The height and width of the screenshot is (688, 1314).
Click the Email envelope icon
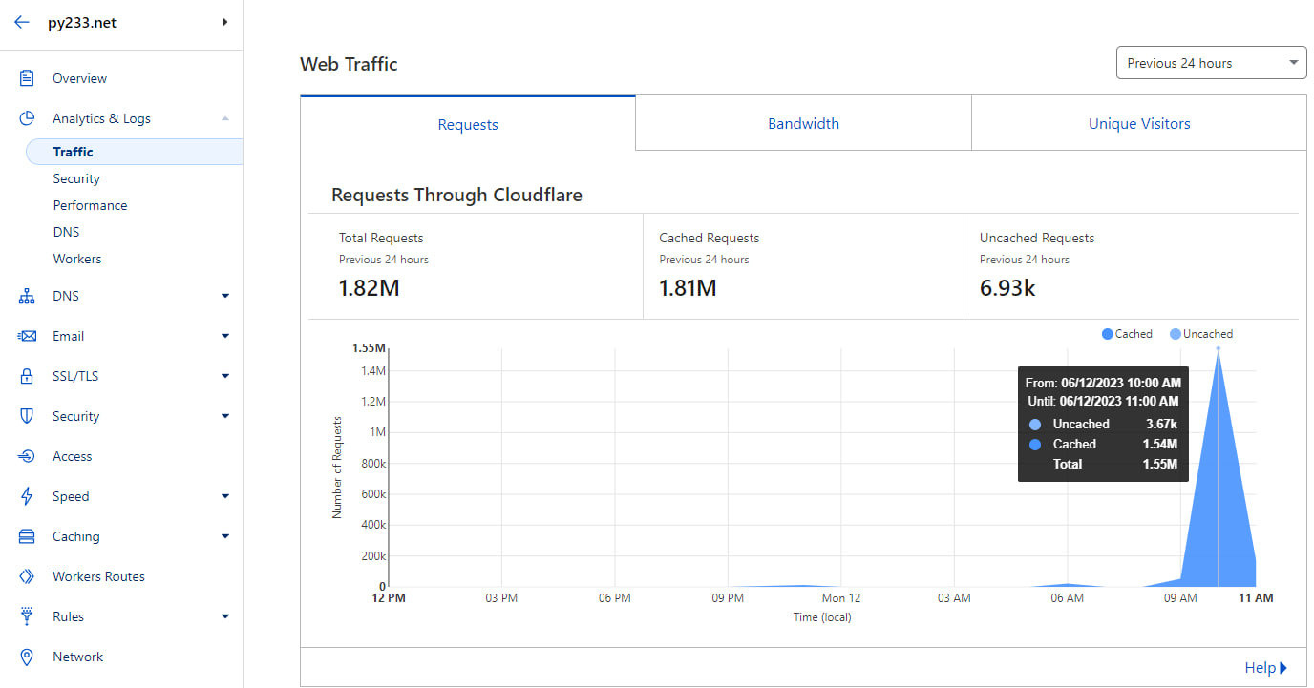[x=27, y=336]
